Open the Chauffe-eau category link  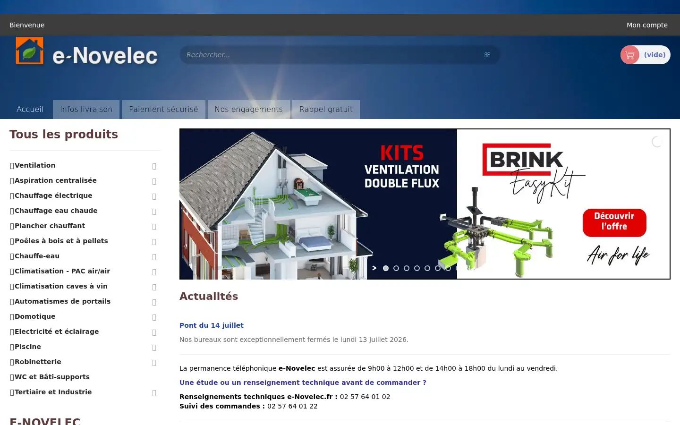pos(37,256)
